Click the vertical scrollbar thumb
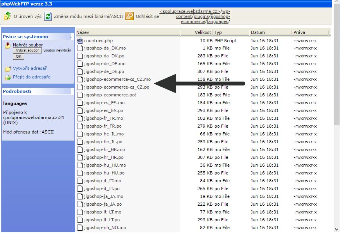 coord(336,65)
